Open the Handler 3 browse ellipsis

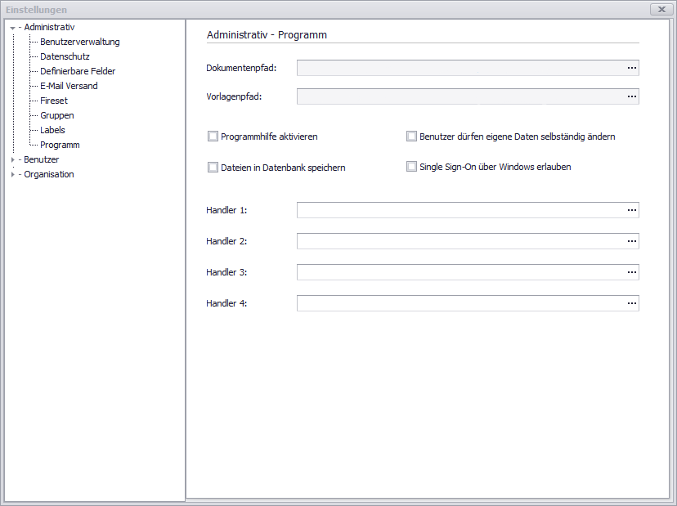[x=631, y=272]
